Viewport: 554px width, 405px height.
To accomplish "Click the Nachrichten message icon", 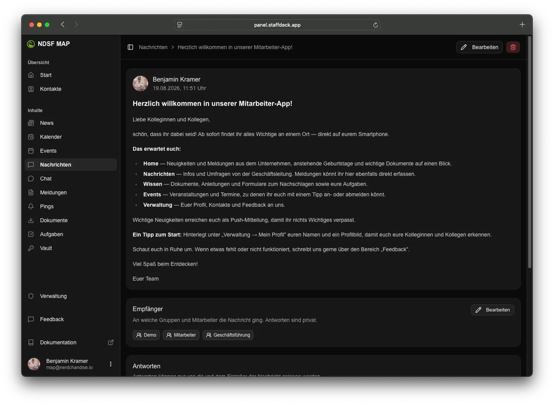I will [x=31, y=165].
